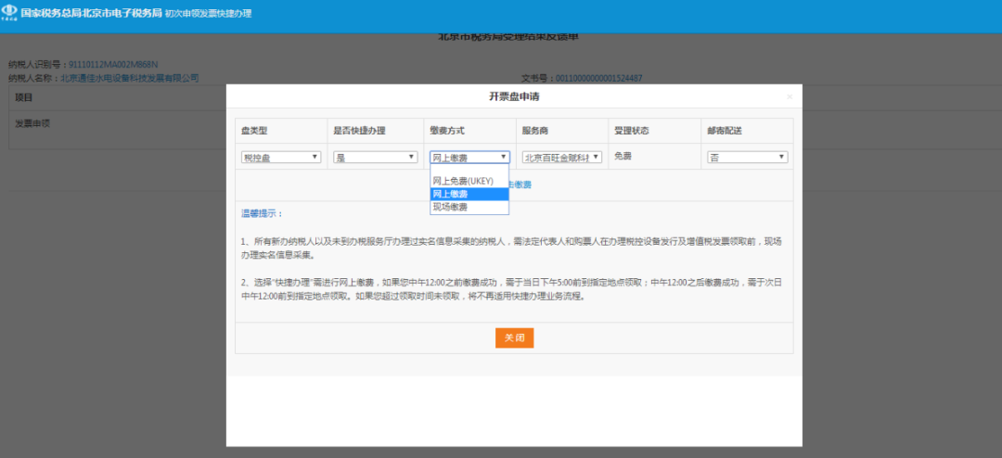This screenshot has height=458, width=1002.
Task: Click the 发票申领 row in background table
Action: [32, 122]
